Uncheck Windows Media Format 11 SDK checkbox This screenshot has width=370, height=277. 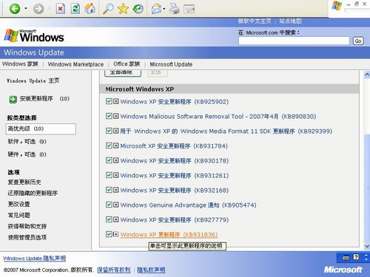point(109,131)
